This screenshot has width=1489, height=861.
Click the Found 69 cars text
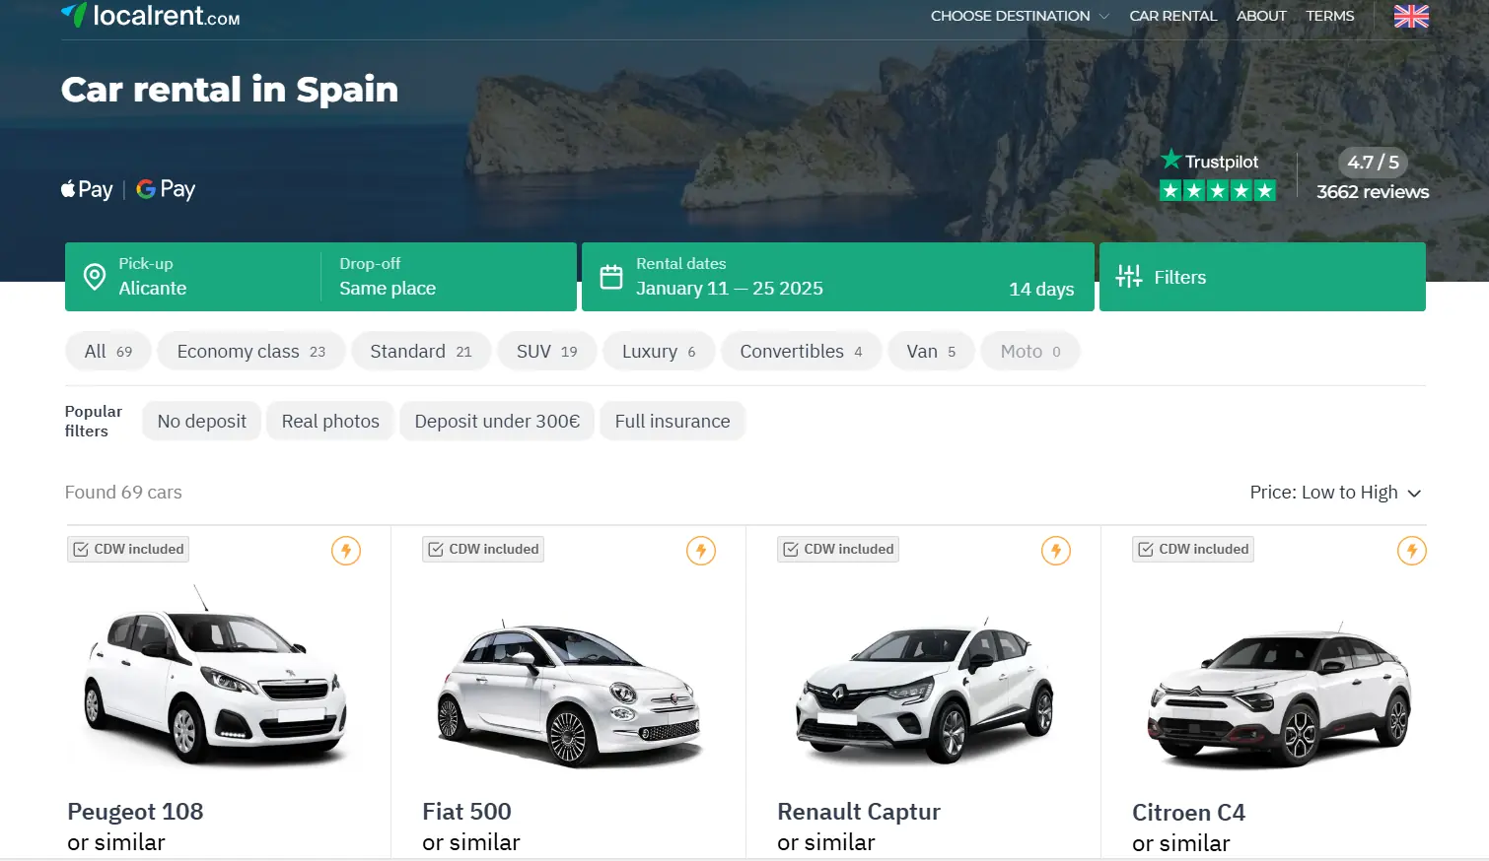click(123, 493)
